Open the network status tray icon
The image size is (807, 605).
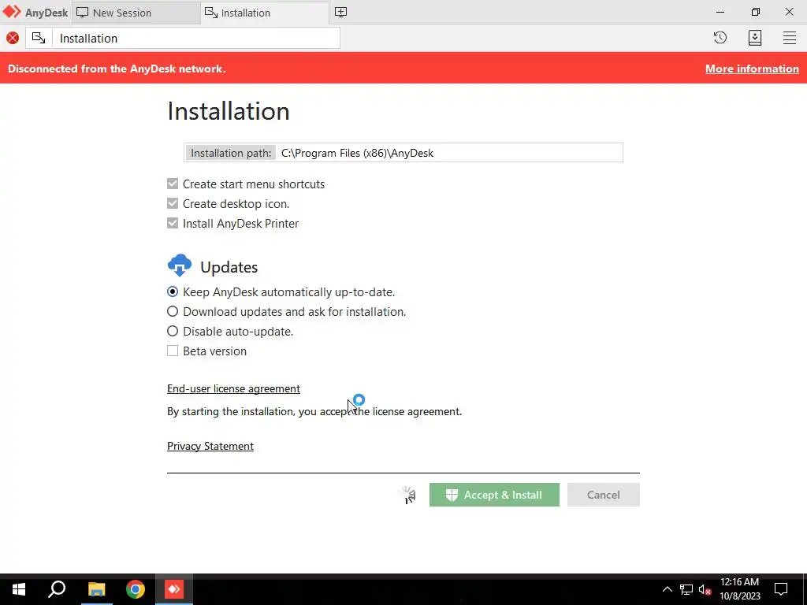(686, 589)
